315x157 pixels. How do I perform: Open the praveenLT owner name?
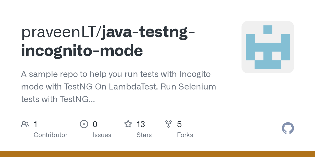60,32
